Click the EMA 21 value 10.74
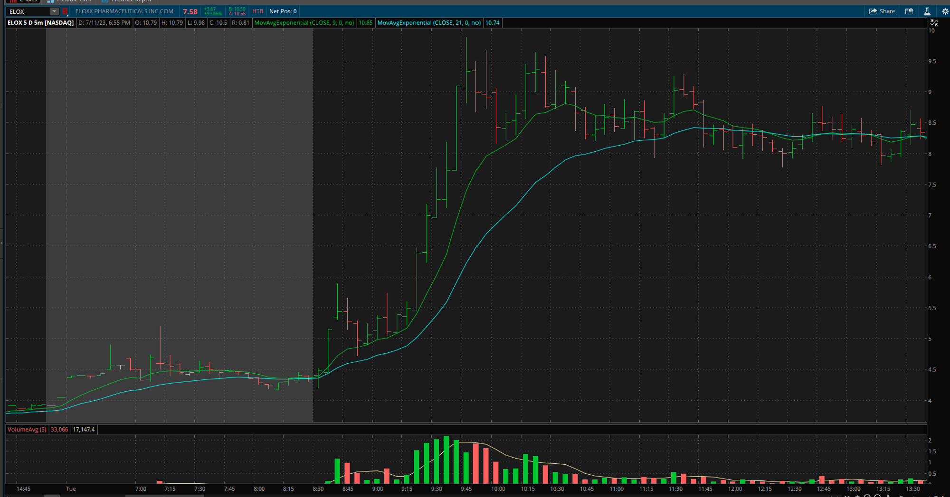The image size is (950, 497). pyautogui.click(x=493, y=23)
